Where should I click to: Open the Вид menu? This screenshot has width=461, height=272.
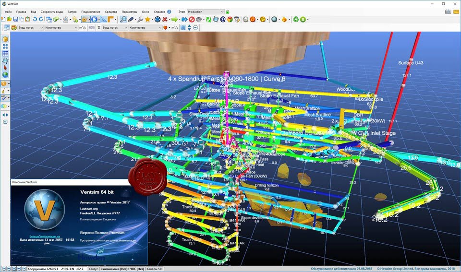pyautogui.click(x=34, y=12)
